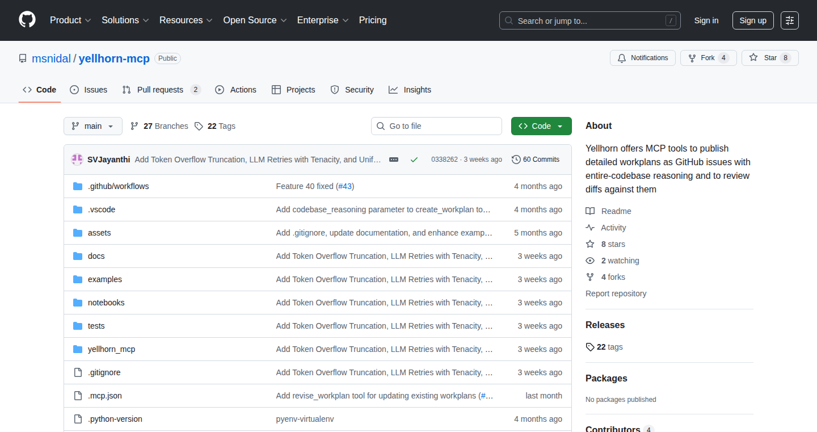Switch to the Pull requests tab
Viewport: 817px width, 432px height.
point(162,90)
